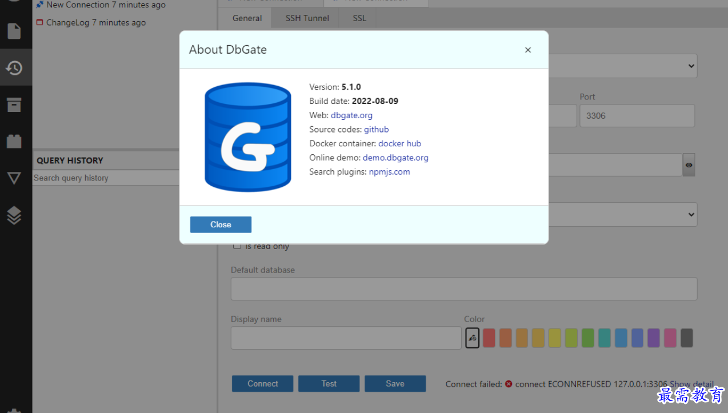Click the red icon beside ChangeLog entry
The image size is (728, 413).
tap(39, 23)
